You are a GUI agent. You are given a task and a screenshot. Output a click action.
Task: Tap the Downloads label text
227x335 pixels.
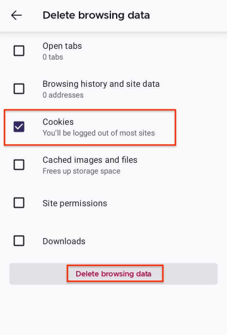[x=64, y=241]
